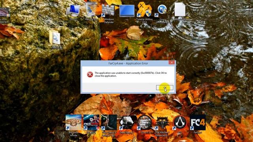Select the FarCry4 FC4 game shortcut

tap(198, 124)
